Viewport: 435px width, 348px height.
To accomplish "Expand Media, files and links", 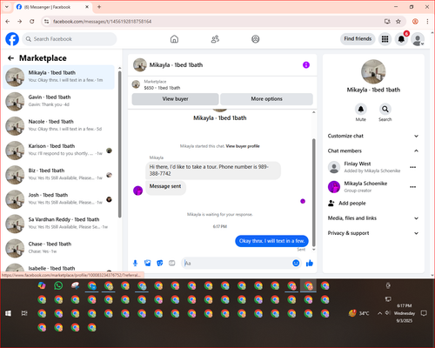I will tap(373, 218).
